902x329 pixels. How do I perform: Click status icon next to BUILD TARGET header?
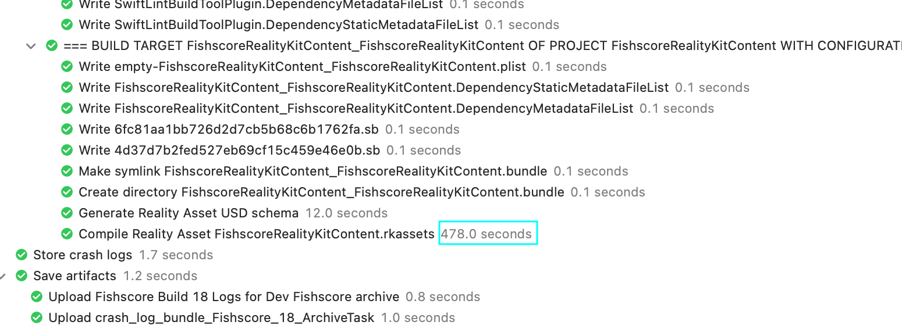click(52, 45)
